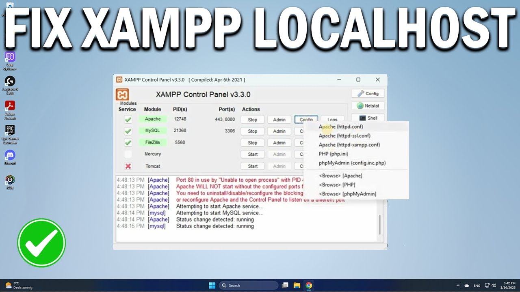This screenshot has width=520, height=292.
Task: Open File Explorer from taskbar
Action: click(297, 285)
